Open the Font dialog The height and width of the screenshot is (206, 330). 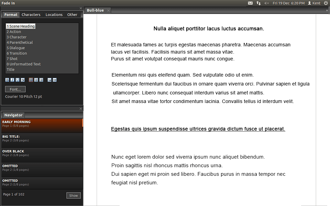15,89
